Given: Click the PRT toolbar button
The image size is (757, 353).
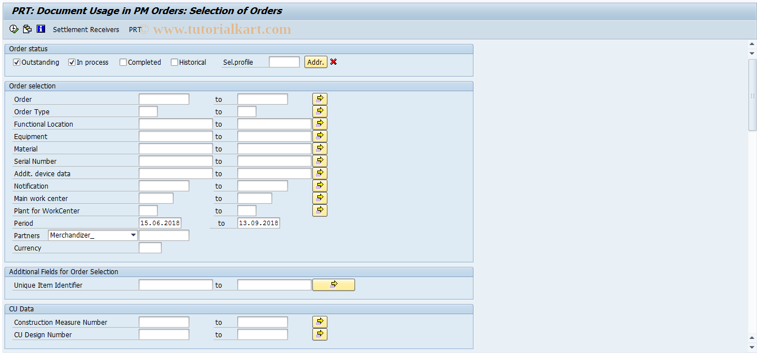Looking at the screenshot, I should point(135,30).
